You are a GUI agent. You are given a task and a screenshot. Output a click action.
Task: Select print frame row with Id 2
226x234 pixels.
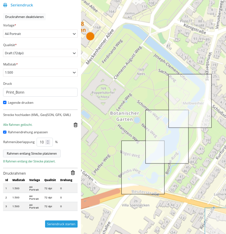pyautogui.click(x=40, y=197)
